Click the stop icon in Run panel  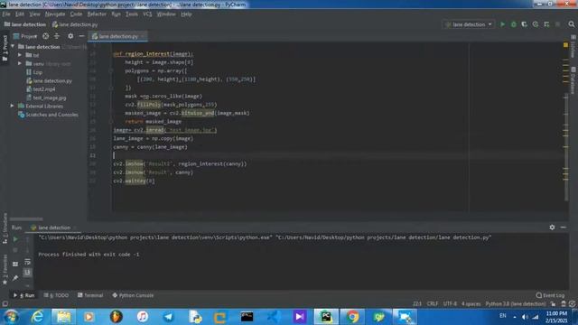tap(15, 250)
